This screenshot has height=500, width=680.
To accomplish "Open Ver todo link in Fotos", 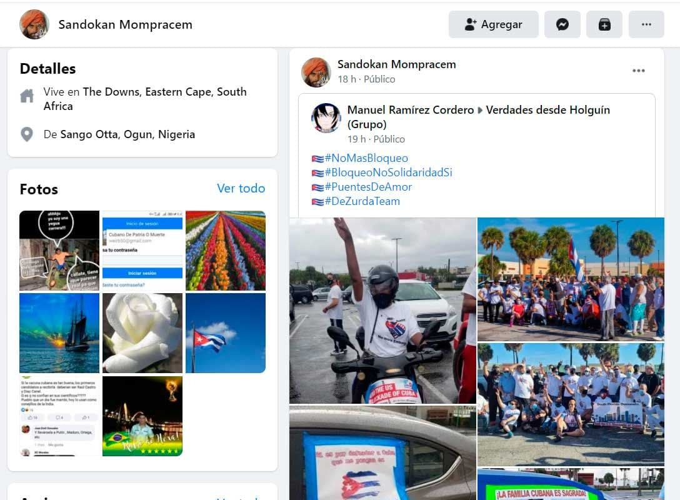I will coord(241,189).
